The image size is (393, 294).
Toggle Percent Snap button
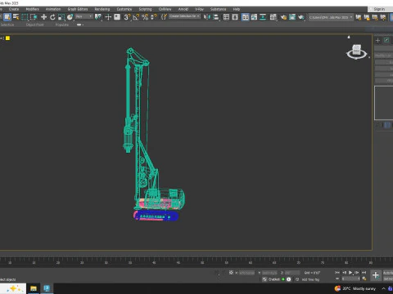click(x=145, y=17)
